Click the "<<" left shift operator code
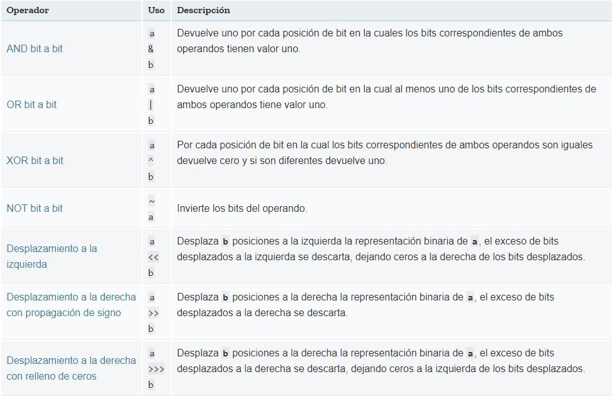 [153, 257]
